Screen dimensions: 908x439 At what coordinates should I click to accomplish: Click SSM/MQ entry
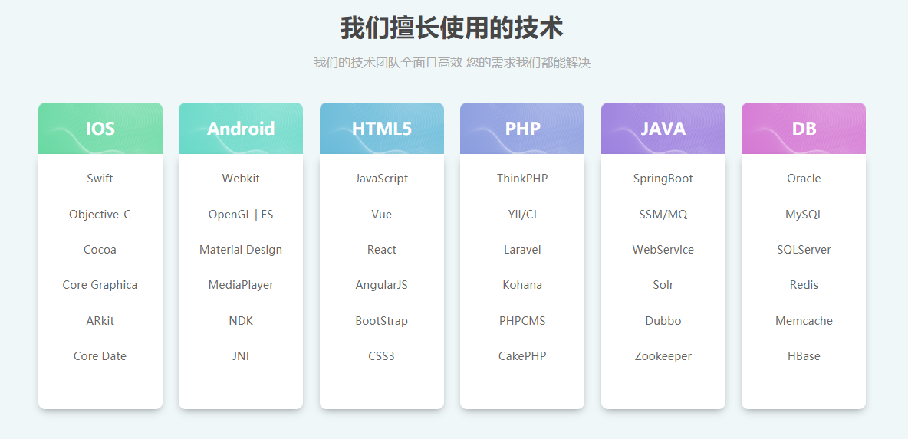pyautogui.click(x=663, y=215)
